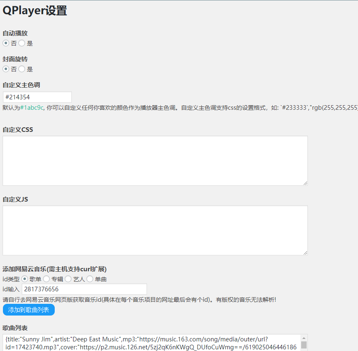Select 否 for 封面旋转
Viewport: 358px width, 351px height.
[6, 69]
